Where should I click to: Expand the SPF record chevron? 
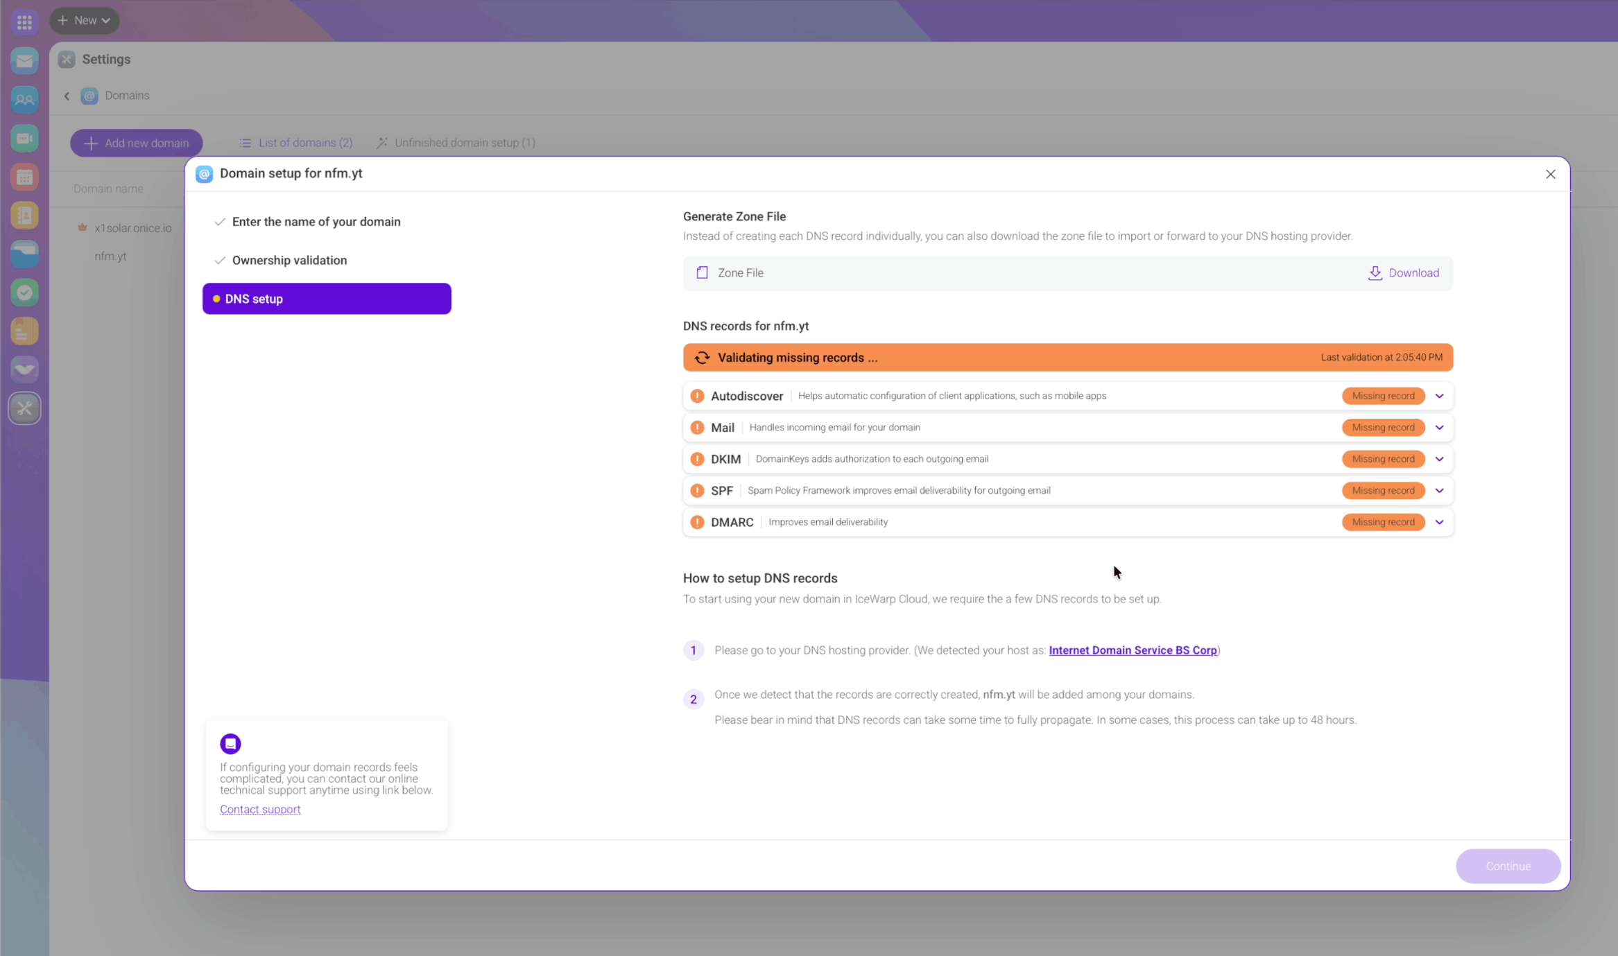(1440, 491)
